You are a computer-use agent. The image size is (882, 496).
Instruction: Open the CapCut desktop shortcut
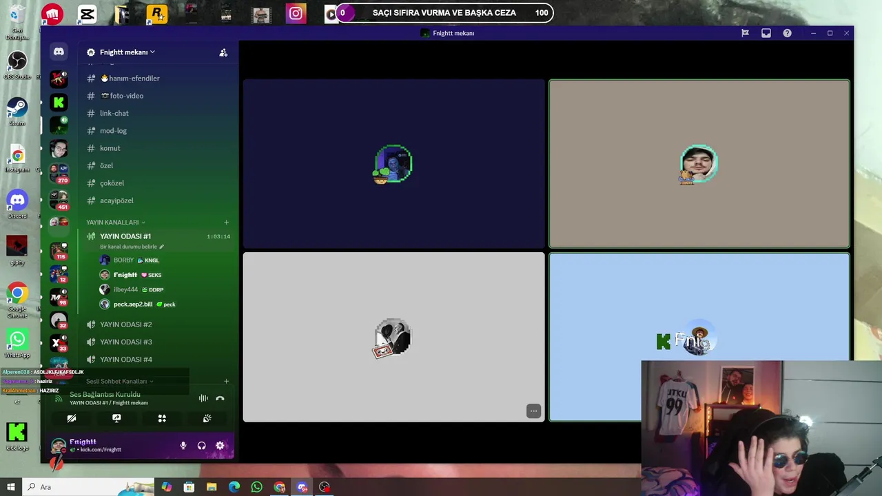[87, 14]
